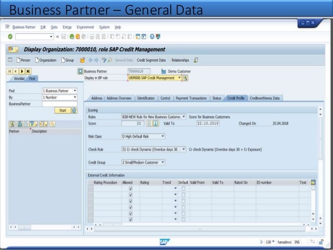Toggle the locator panel icon left of Person
This screenshot has width=333, height=250.
10,60
